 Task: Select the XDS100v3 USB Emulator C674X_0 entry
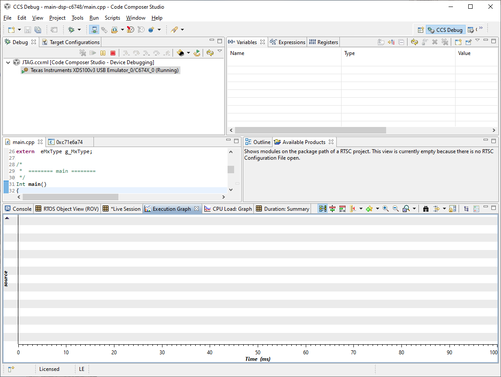100,70
